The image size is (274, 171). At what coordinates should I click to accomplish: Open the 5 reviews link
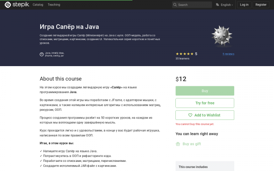tap(228, 54)
